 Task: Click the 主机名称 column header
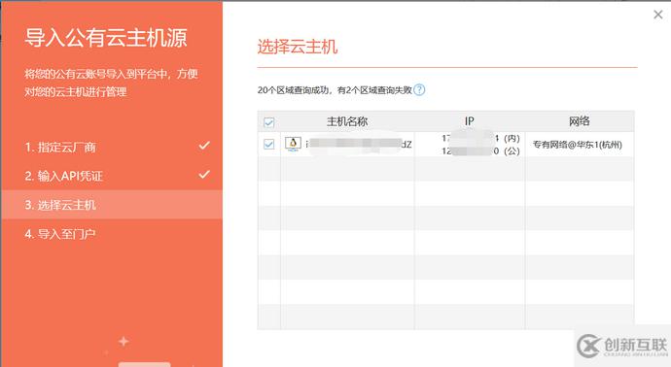(347, 121)
